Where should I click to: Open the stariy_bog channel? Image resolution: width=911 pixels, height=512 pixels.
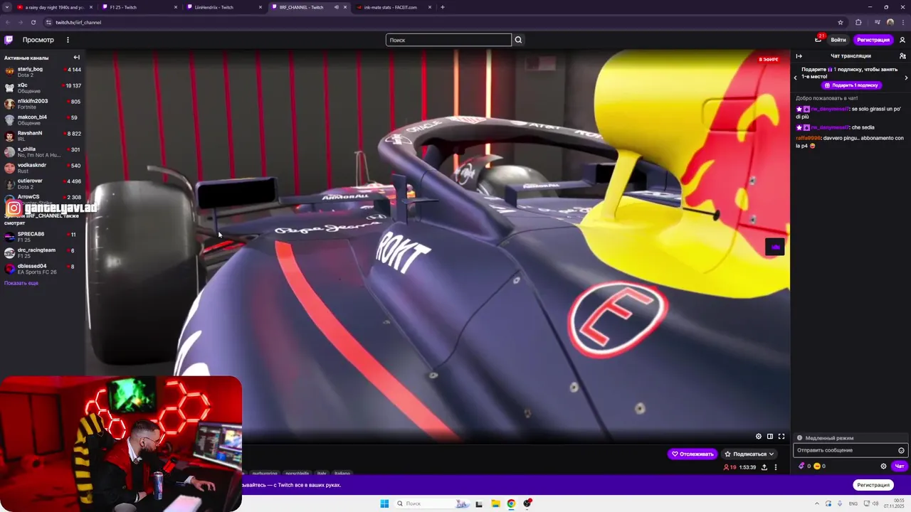click(42, 72)
